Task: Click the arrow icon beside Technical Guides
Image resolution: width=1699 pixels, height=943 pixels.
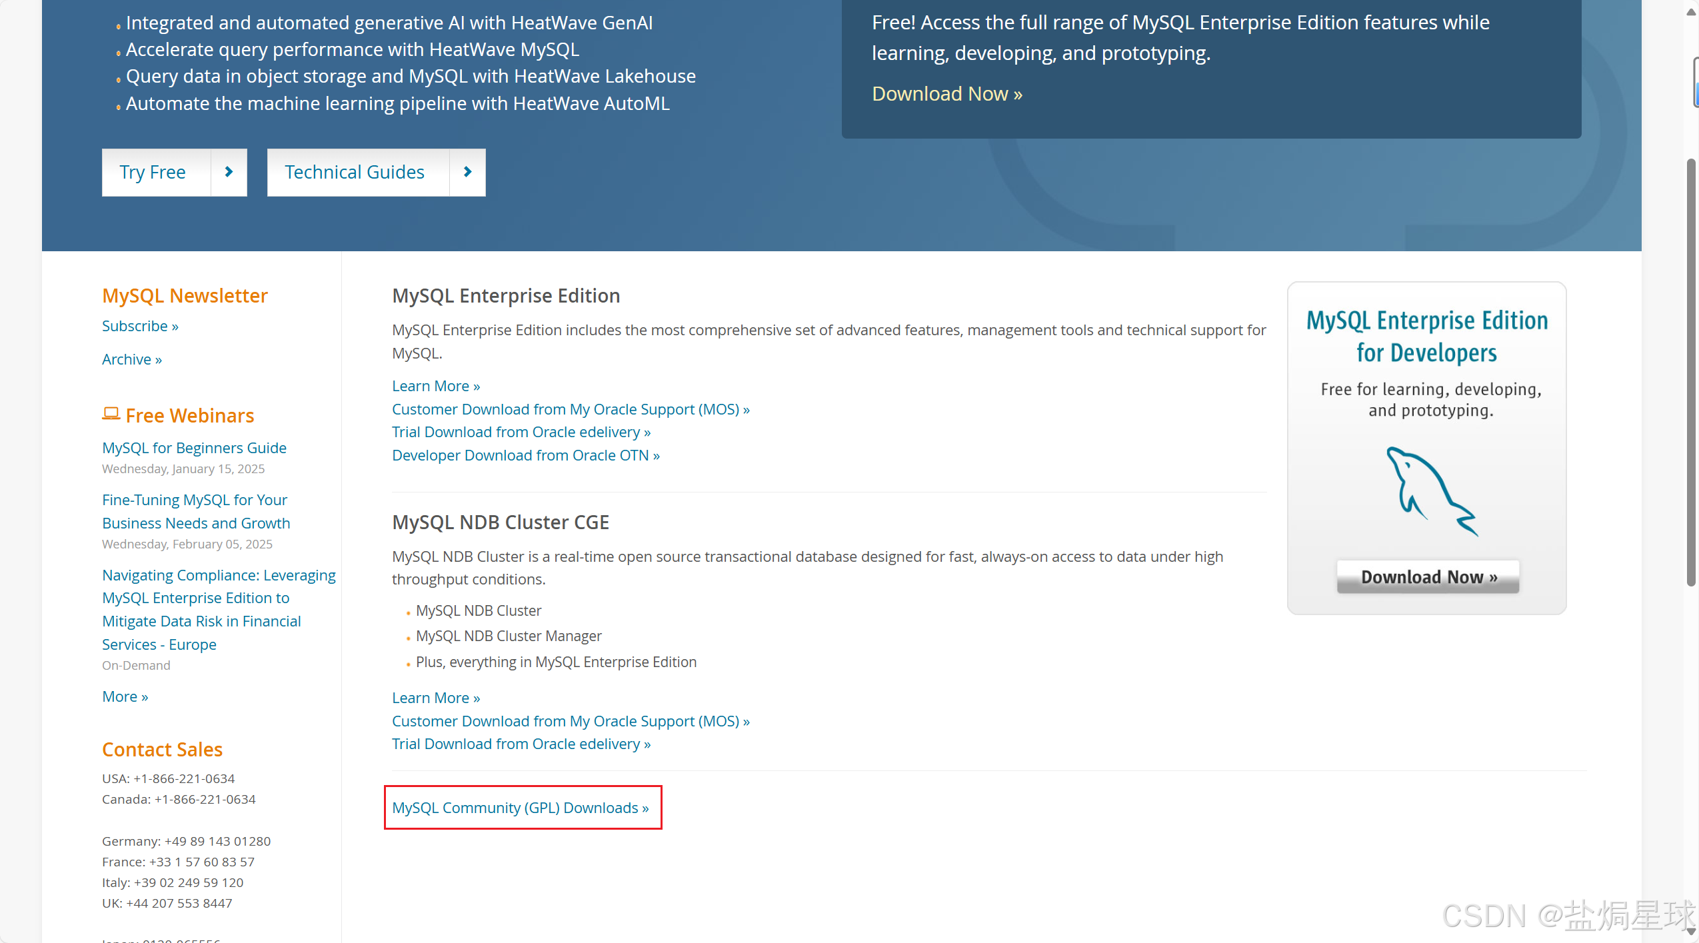Action: click(467, 172)
